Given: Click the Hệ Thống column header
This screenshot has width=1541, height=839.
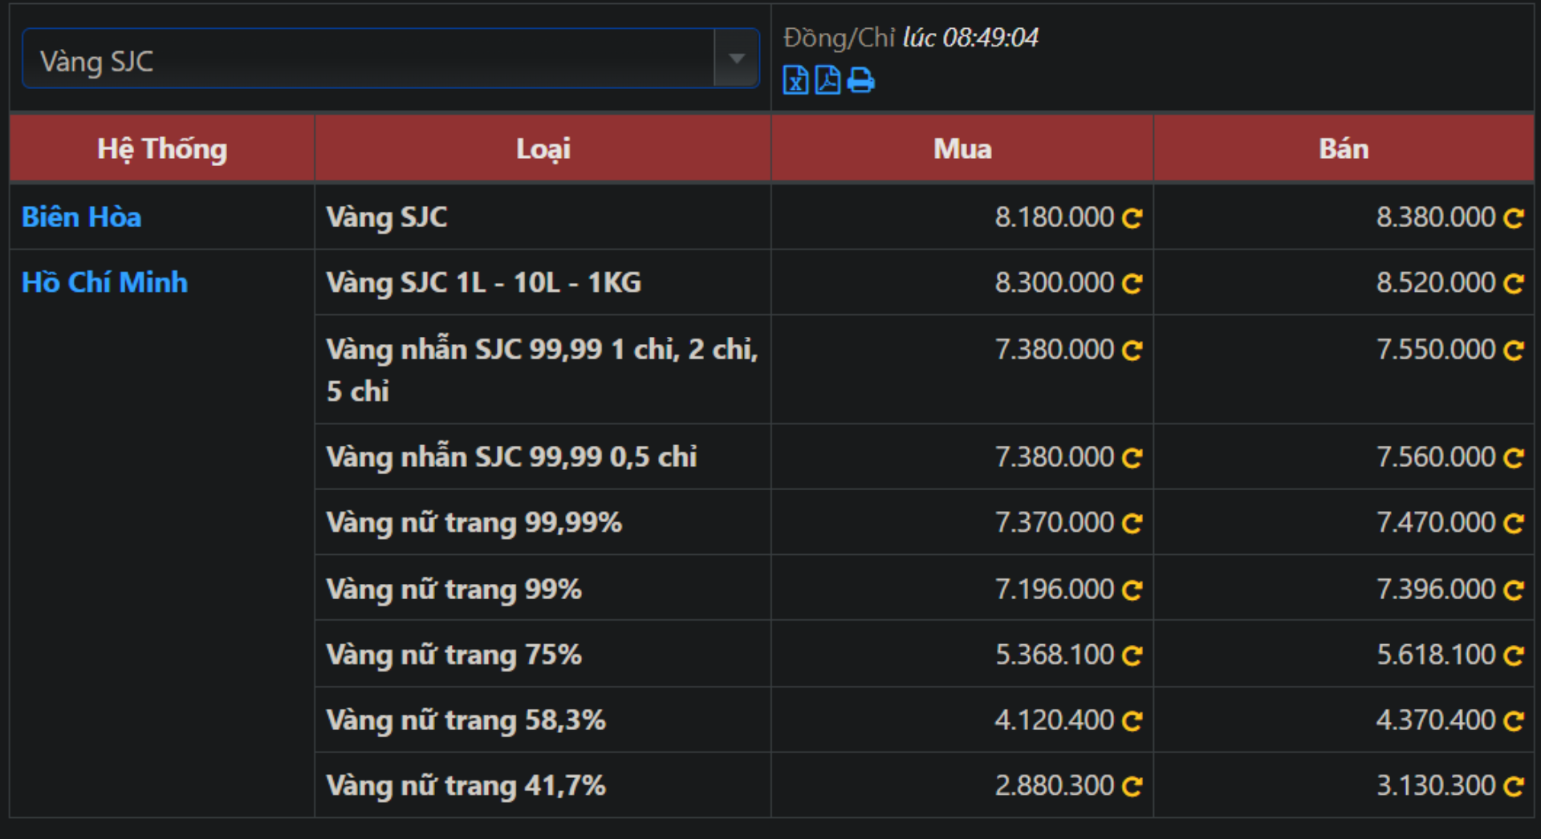Looking at the screenshot, I should coord(162,148).
